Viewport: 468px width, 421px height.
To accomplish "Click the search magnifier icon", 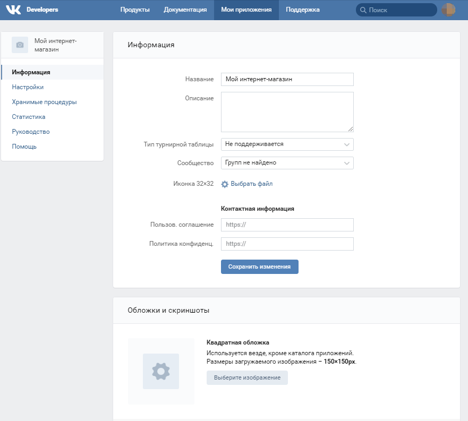I will pyautogui.click(x=363, y=10).
